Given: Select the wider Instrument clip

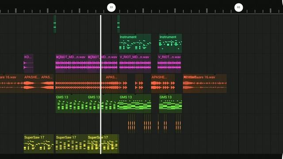Looking at the screenshot, I should pos(135,43).
